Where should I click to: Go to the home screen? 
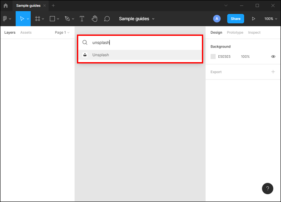pos(6,6)
